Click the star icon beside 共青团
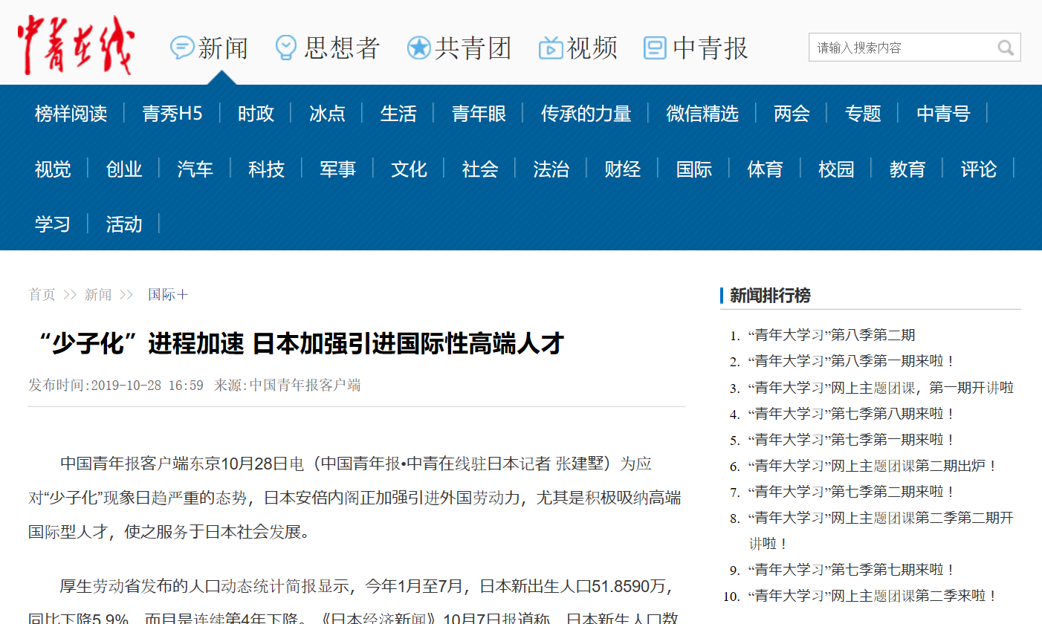The image size is (1042, 624). [418, 49]
